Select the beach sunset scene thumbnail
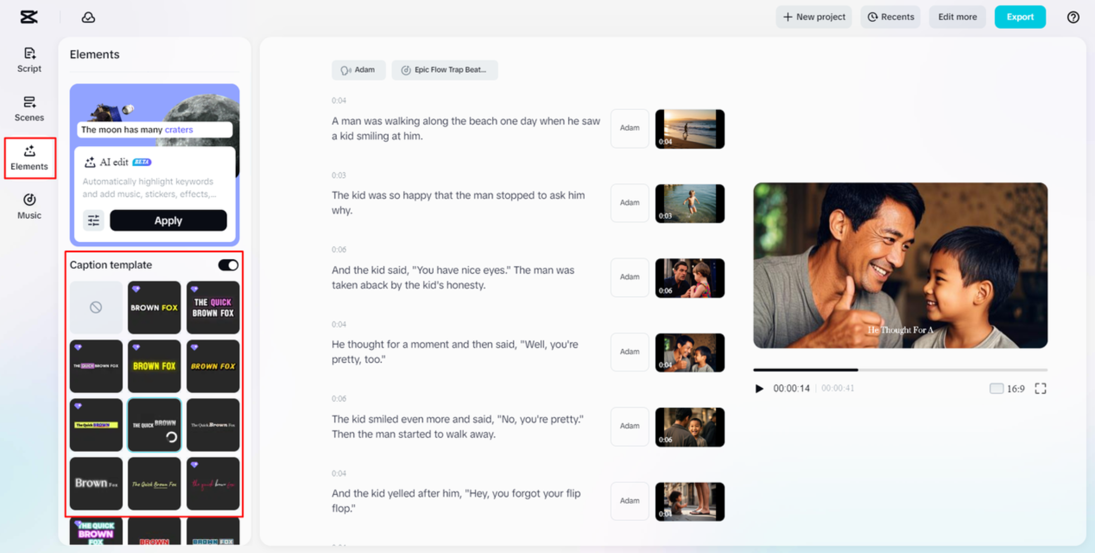 point(689,129)
